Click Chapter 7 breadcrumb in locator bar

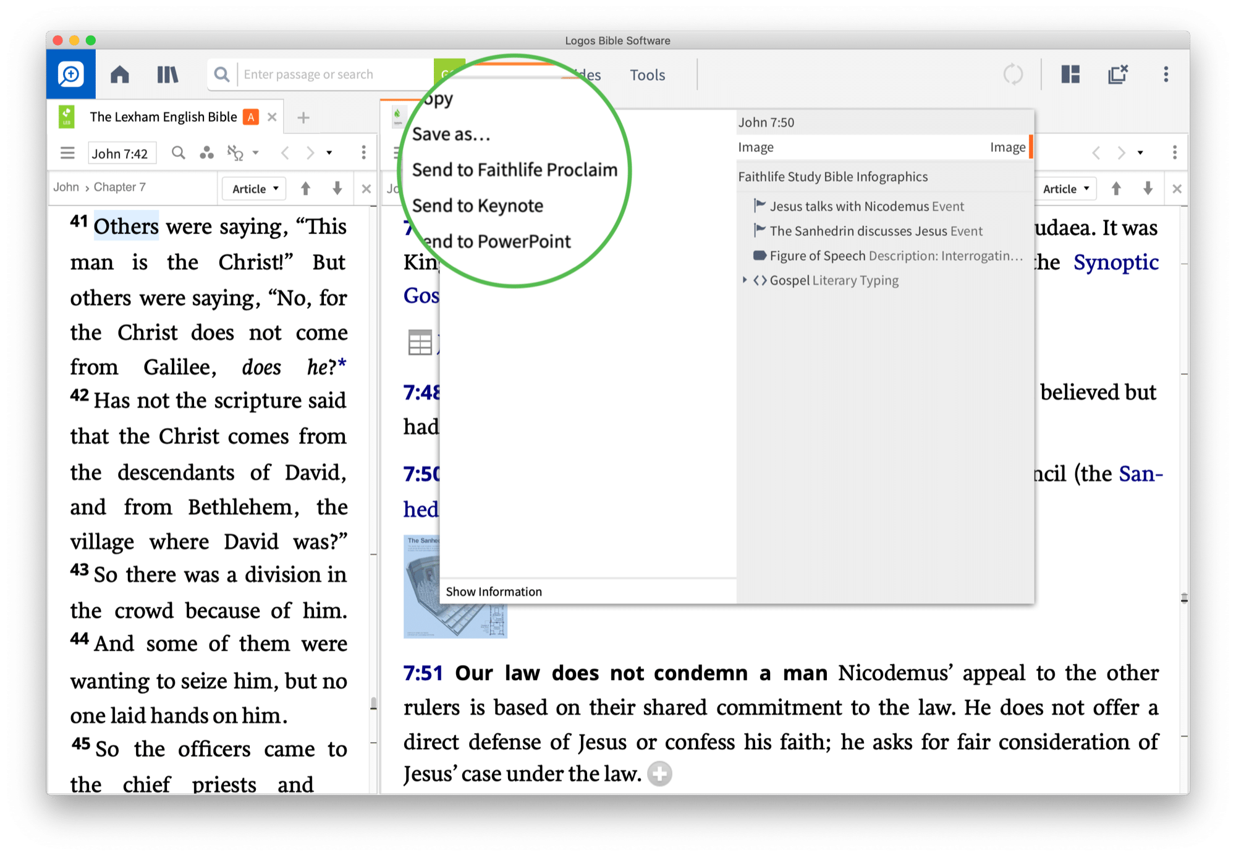(x=120, y=187)
